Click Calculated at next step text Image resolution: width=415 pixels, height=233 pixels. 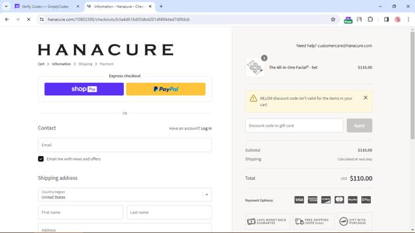click(x=355, y=159)
